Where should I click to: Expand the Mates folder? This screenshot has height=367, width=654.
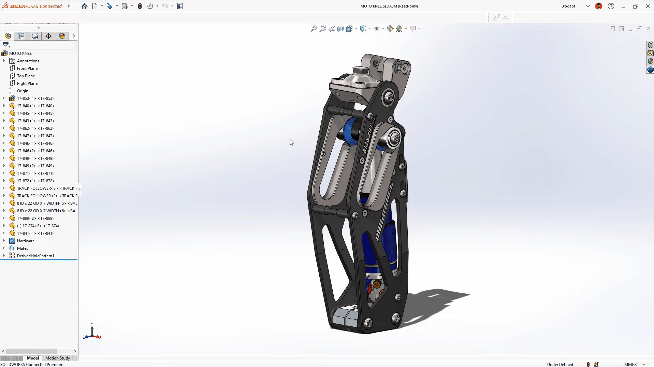click(4, 248)
